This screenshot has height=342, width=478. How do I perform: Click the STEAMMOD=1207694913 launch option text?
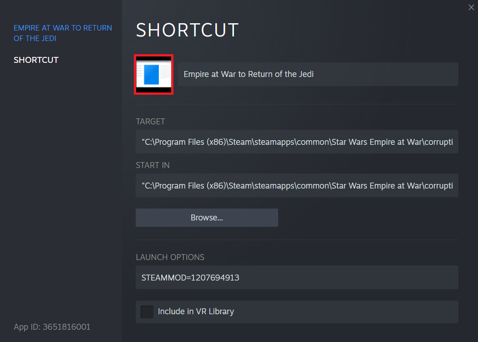[x=190, y=277]
